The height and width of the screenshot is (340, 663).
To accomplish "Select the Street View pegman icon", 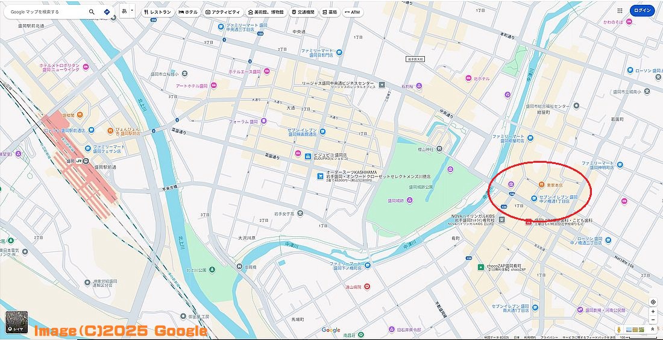I will pyautogui.click(x=618, y=329).
